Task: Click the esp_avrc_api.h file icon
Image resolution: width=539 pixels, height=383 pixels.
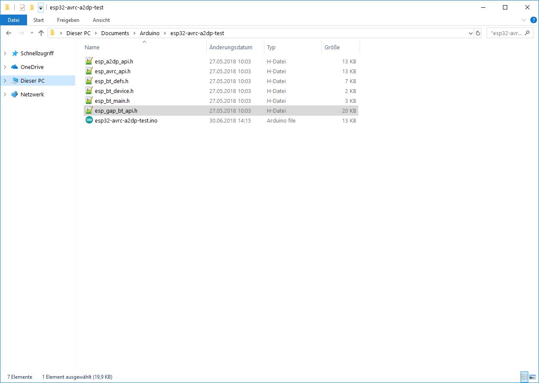Action: [89, 71]
